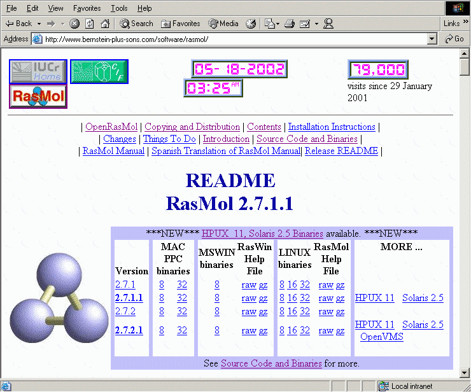Click the RasMol logo image
The width and height of the screenshot is (471, 392).
coord(38,97)
